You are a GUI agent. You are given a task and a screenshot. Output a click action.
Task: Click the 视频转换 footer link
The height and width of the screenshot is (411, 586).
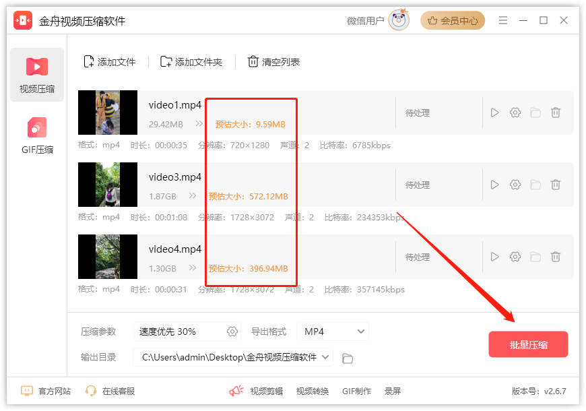(313, 391)
